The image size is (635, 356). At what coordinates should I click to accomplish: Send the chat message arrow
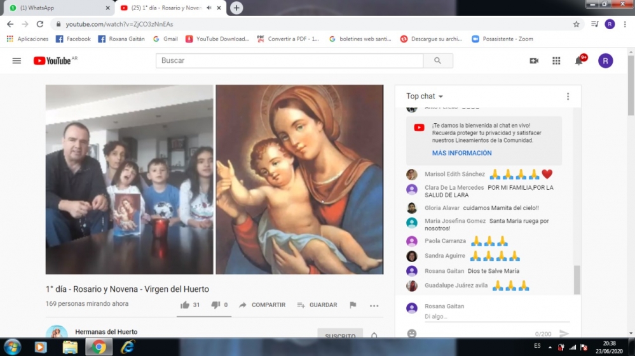tap(564, 333)
